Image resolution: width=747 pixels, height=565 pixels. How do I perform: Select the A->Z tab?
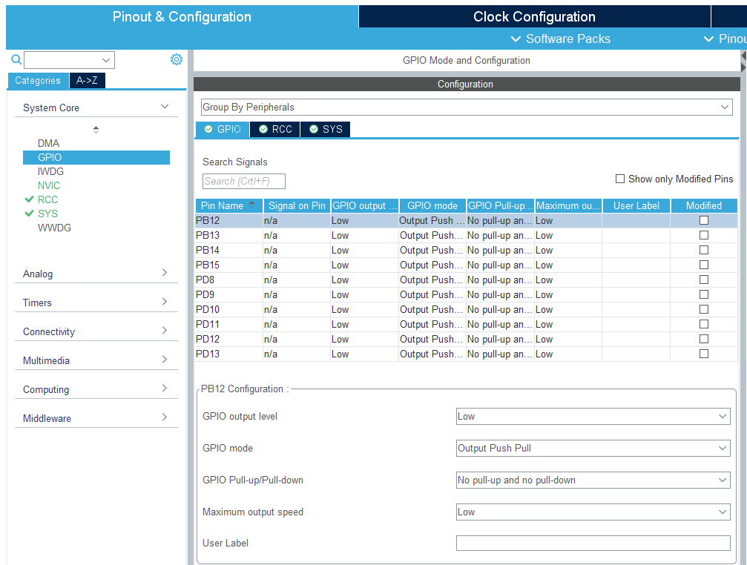pos(88,80)
